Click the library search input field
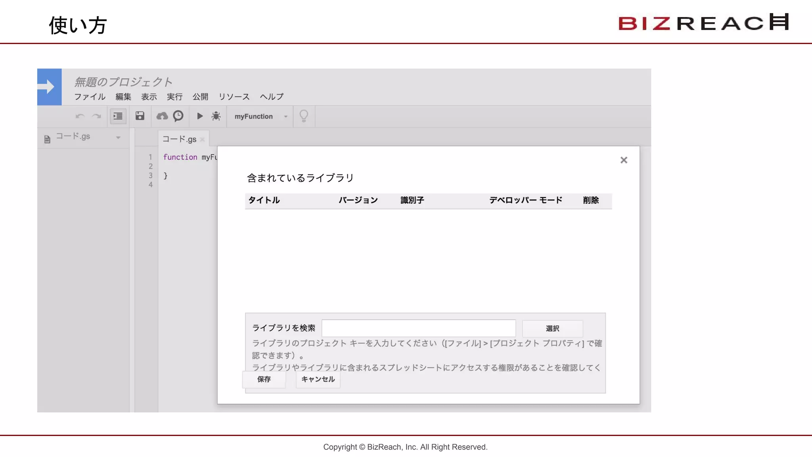812x457 pixels. coord(419,328)
